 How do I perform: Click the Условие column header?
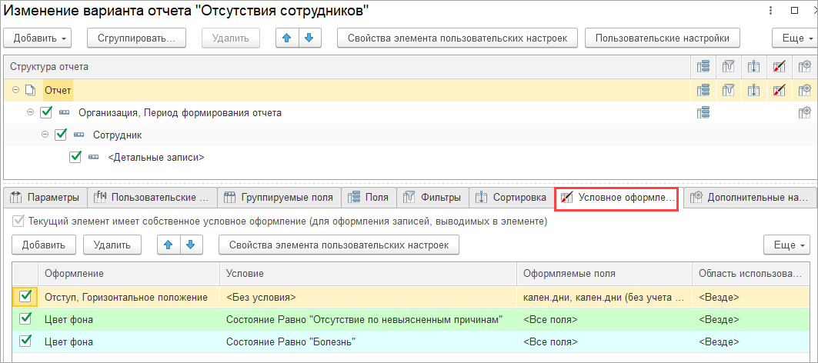tap(368, 274)
